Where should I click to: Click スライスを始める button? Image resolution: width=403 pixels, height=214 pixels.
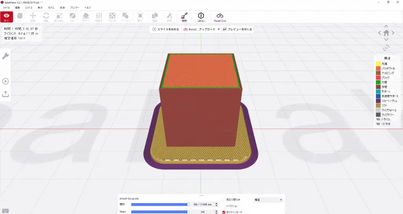(166, 29)
